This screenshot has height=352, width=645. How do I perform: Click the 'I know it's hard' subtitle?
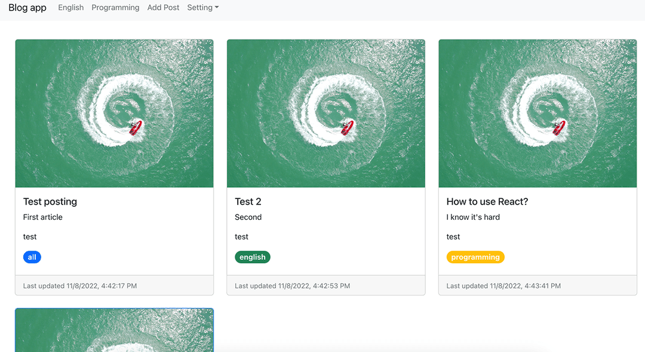coord(473,217)
